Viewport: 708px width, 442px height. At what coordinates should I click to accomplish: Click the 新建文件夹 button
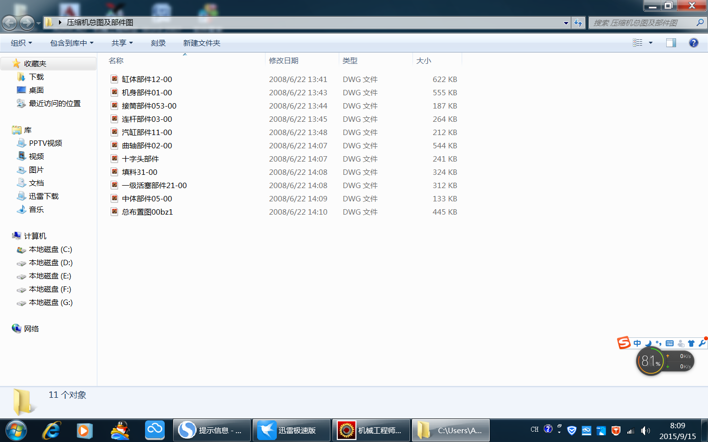tap(202, 43)
